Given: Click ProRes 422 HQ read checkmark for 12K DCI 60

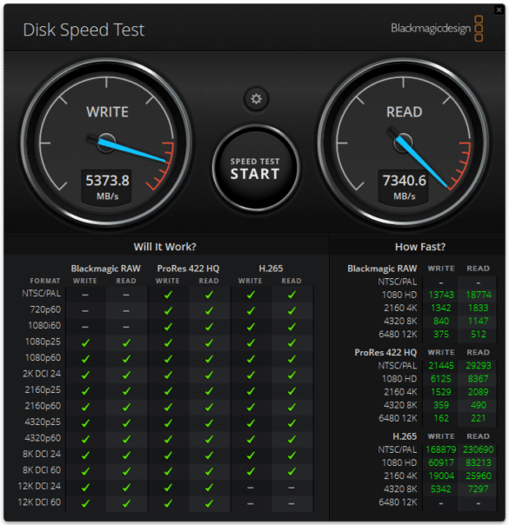Looking at the screenshot, I should 209,503.
